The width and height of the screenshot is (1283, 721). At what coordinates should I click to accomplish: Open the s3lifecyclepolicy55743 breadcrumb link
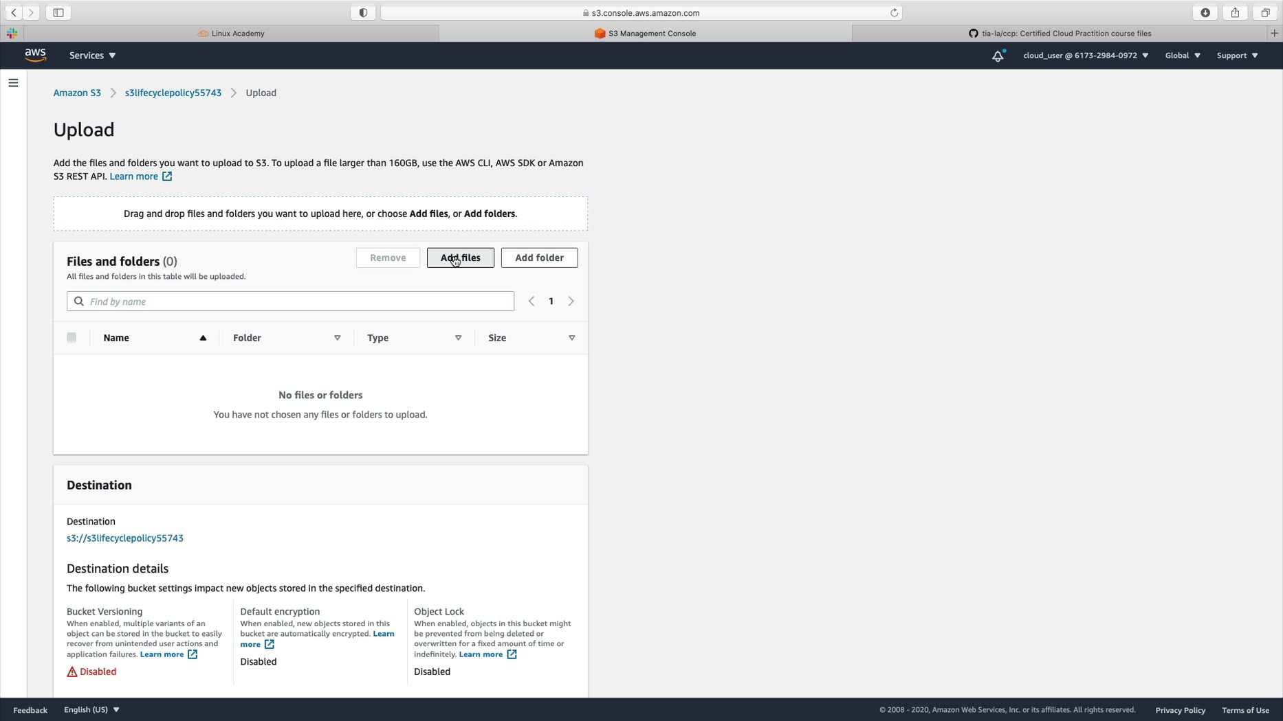(x=173, y=93)
